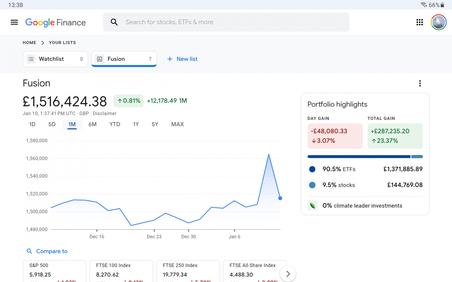Click the Google Finance logo
The image size is (452, 282).
coord(55,22)
